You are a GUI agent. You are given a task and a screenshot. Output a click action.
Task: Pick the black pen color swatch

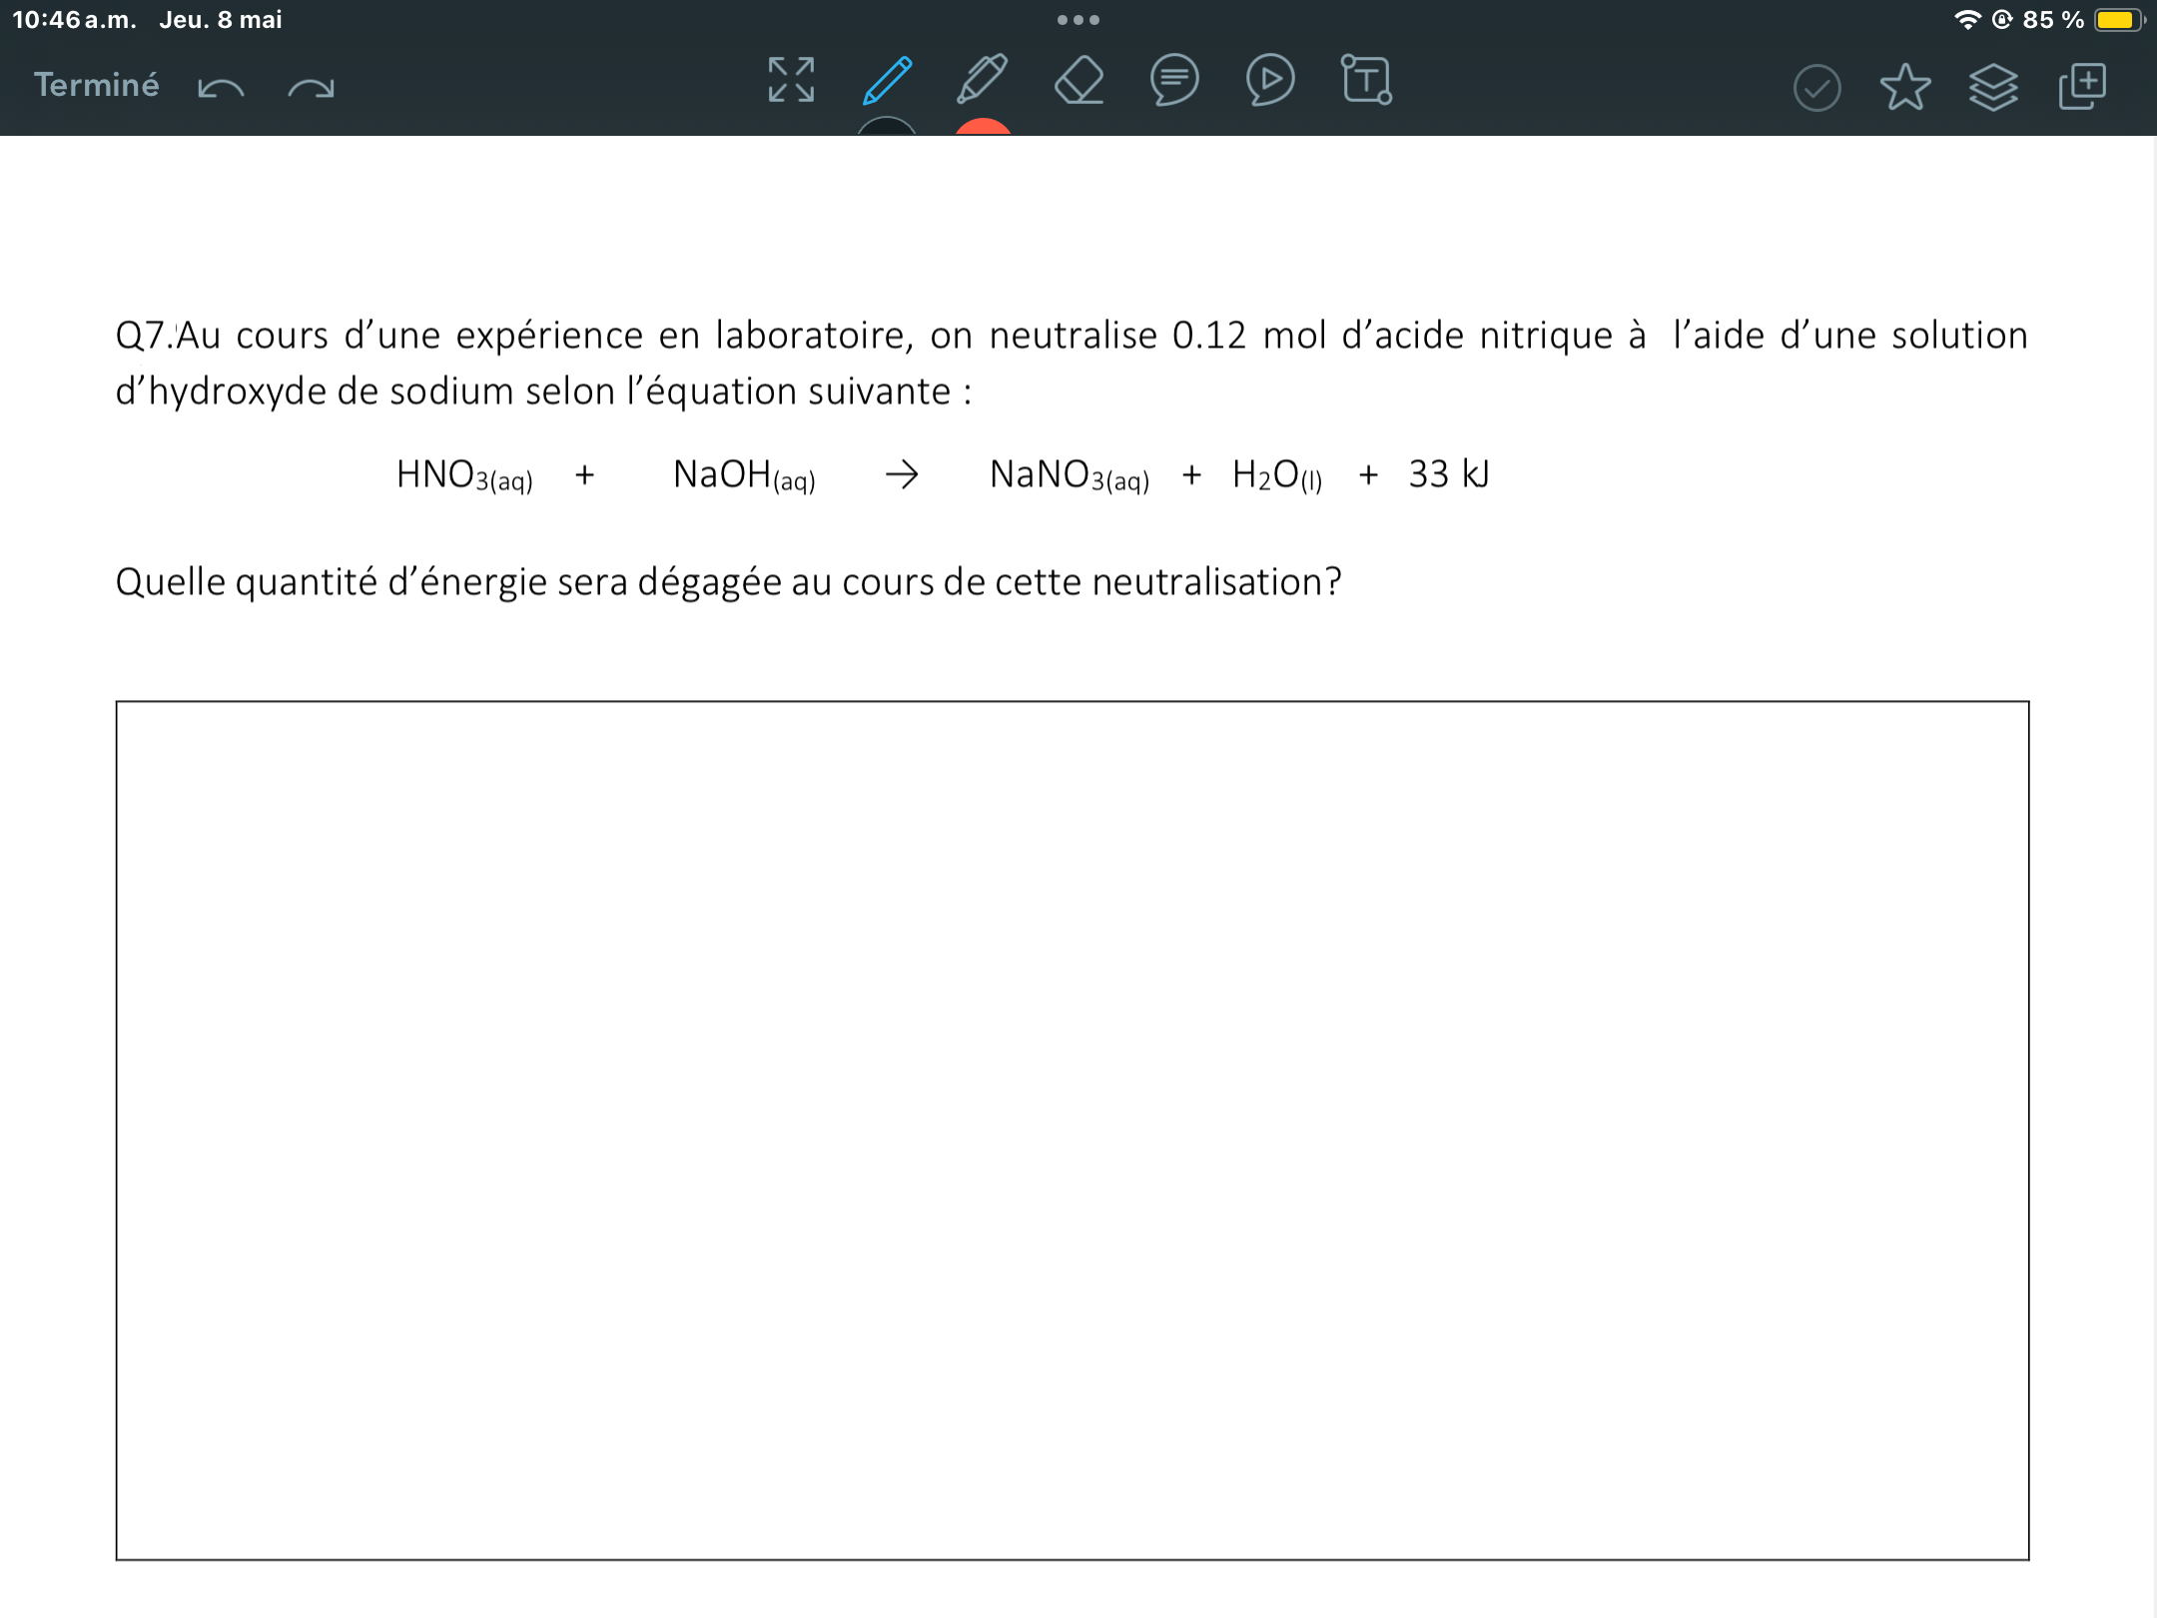(x=887, y=127)
